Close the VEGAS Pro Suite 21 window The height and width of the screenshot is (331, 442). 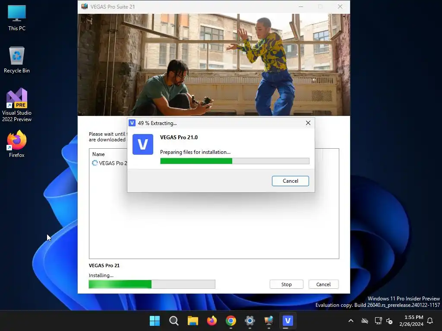340,6
